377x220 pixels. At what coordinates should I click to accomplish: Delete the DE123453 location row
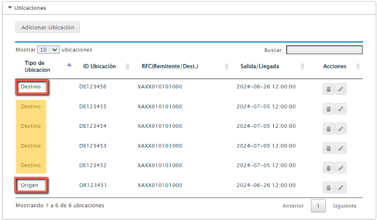pos(328,148)
